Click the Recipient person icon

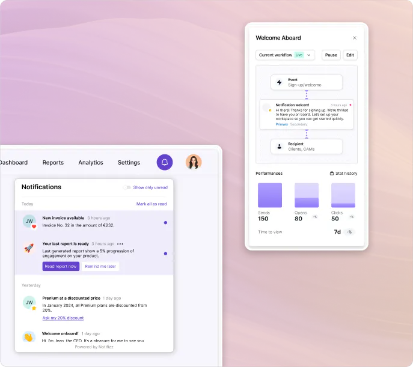click(x=280, y=147)
